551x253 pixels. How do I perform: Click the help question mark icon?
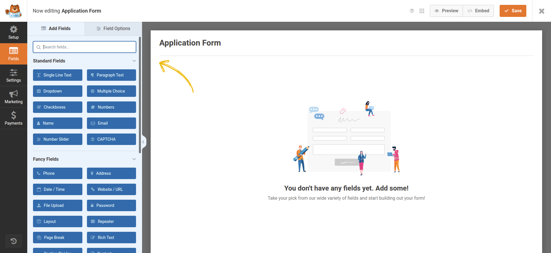pos(412,11)
